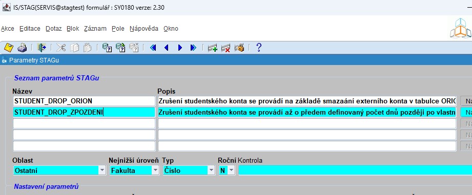
Task: Go to next record arrow
Action: [180, 48]
